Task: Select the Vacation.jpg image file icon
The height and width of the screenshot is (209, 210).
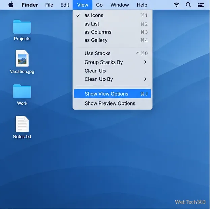Action: click(x=22, y=58)
